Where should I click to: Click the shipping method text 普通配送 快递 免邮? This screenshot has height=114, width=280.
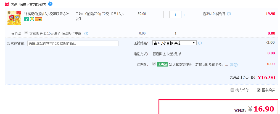click(x=167, y=54)
